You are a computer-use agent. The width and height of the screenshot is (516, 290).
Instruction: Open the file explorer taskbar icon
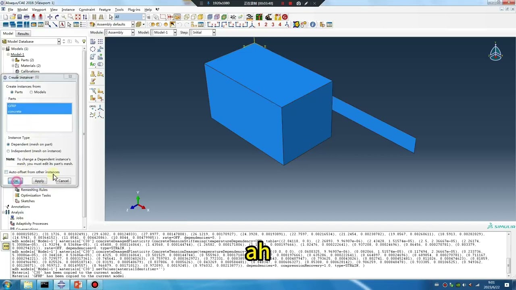click(28, 285)
